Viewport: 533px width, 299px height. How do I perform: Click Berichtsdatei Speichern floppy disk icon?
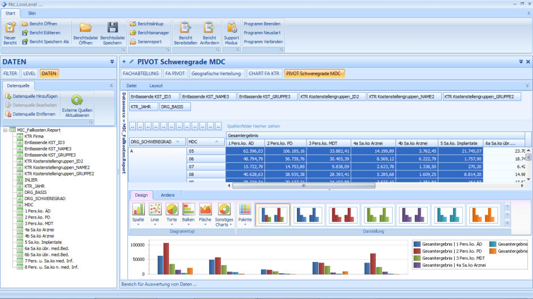[113, 28]
